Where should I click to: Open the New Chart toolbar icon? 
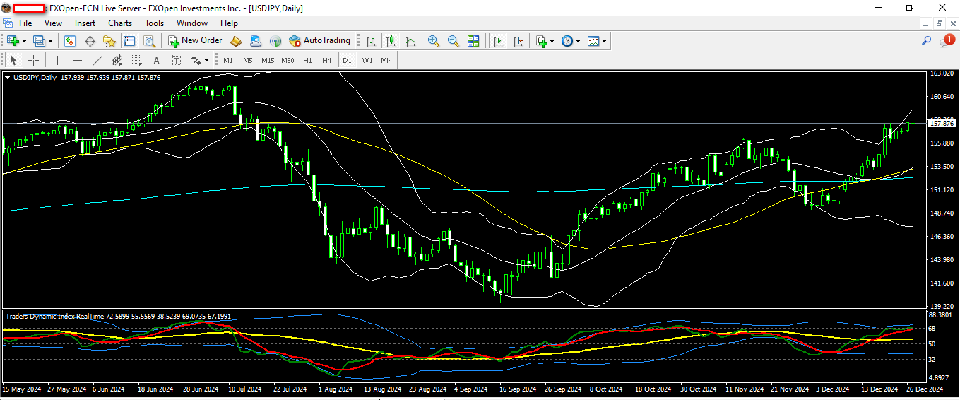tap(13, 41)
